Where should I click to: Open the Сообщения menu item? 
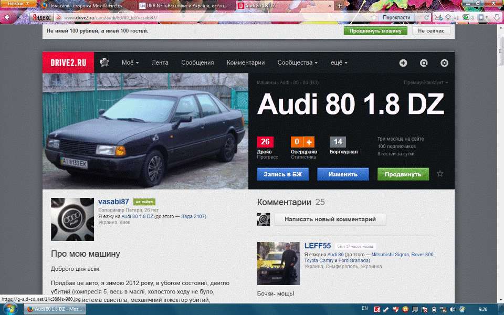pos(197,62)
